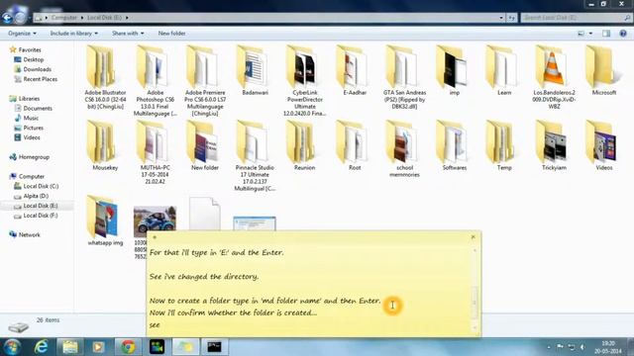Open Videos library in sidebar
This screenshot has width=634, height=356.
pyautogui.click(x=31, y=137)
